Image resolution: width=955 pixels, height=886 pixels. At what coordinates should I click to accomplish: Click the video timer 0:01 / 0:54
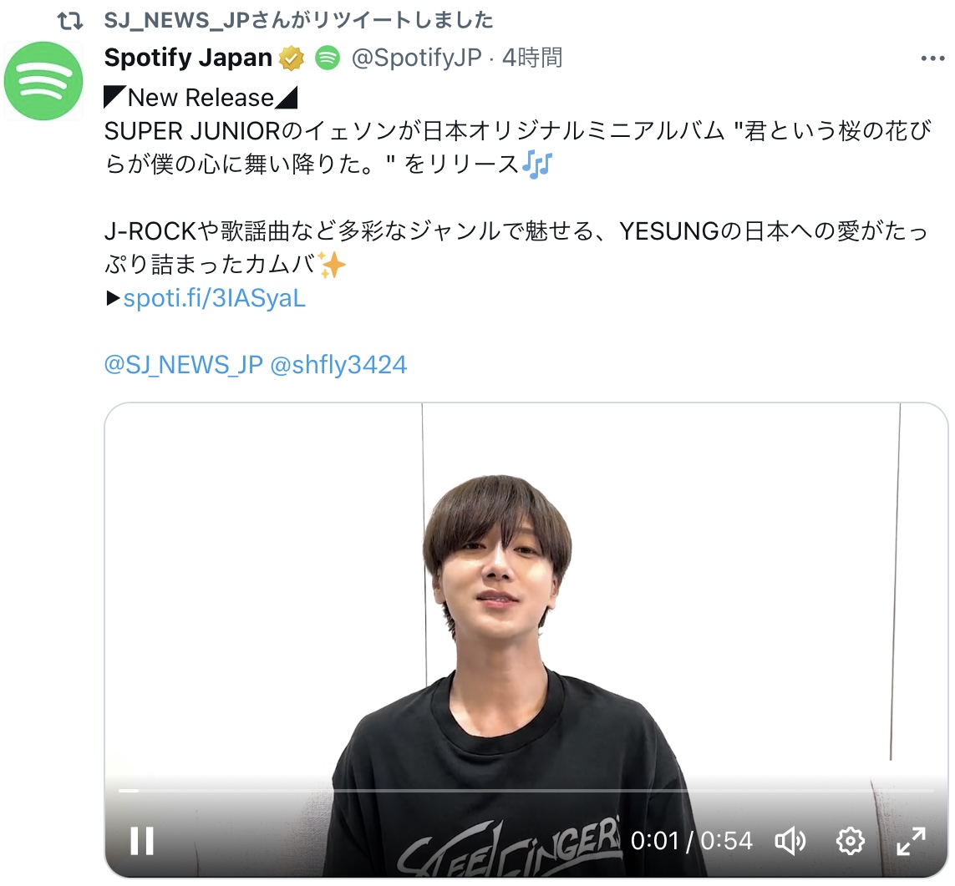coord(691,841)
